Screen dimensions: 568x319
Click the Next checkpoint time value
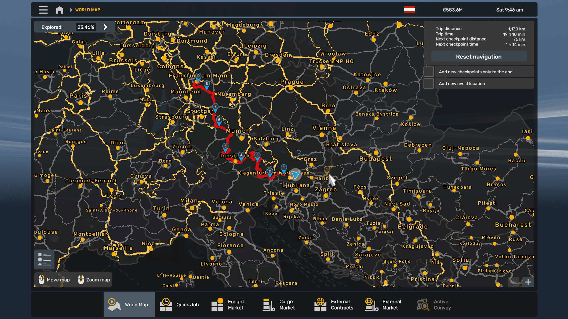click(x=515, y=45)
